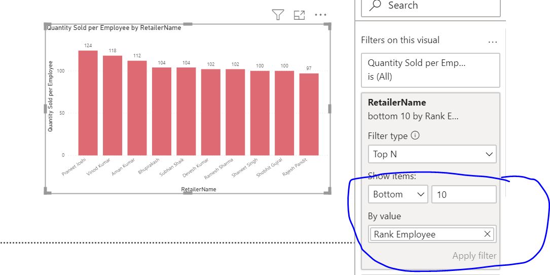Select the Rajesh Pandit bar
This screenshot has height=275, width=550.
(x=309, y=114)
